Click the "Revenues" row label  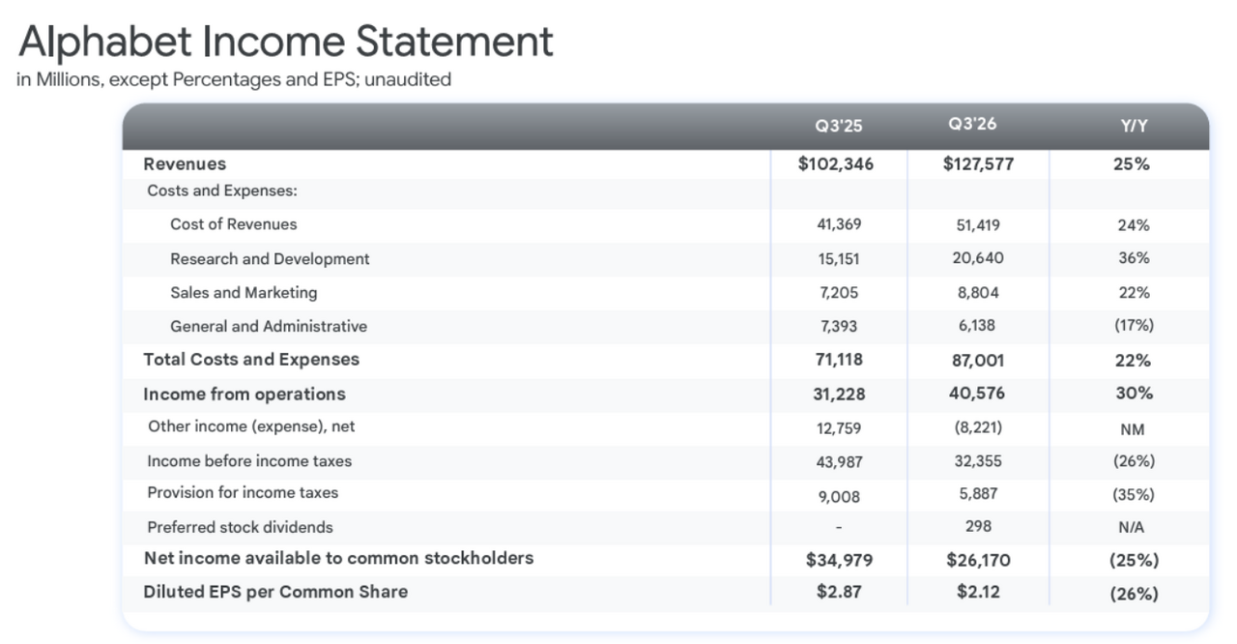[x=185, y=164]
